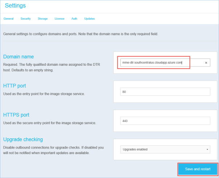Focus the HTTPS port field showing 443

165,121
